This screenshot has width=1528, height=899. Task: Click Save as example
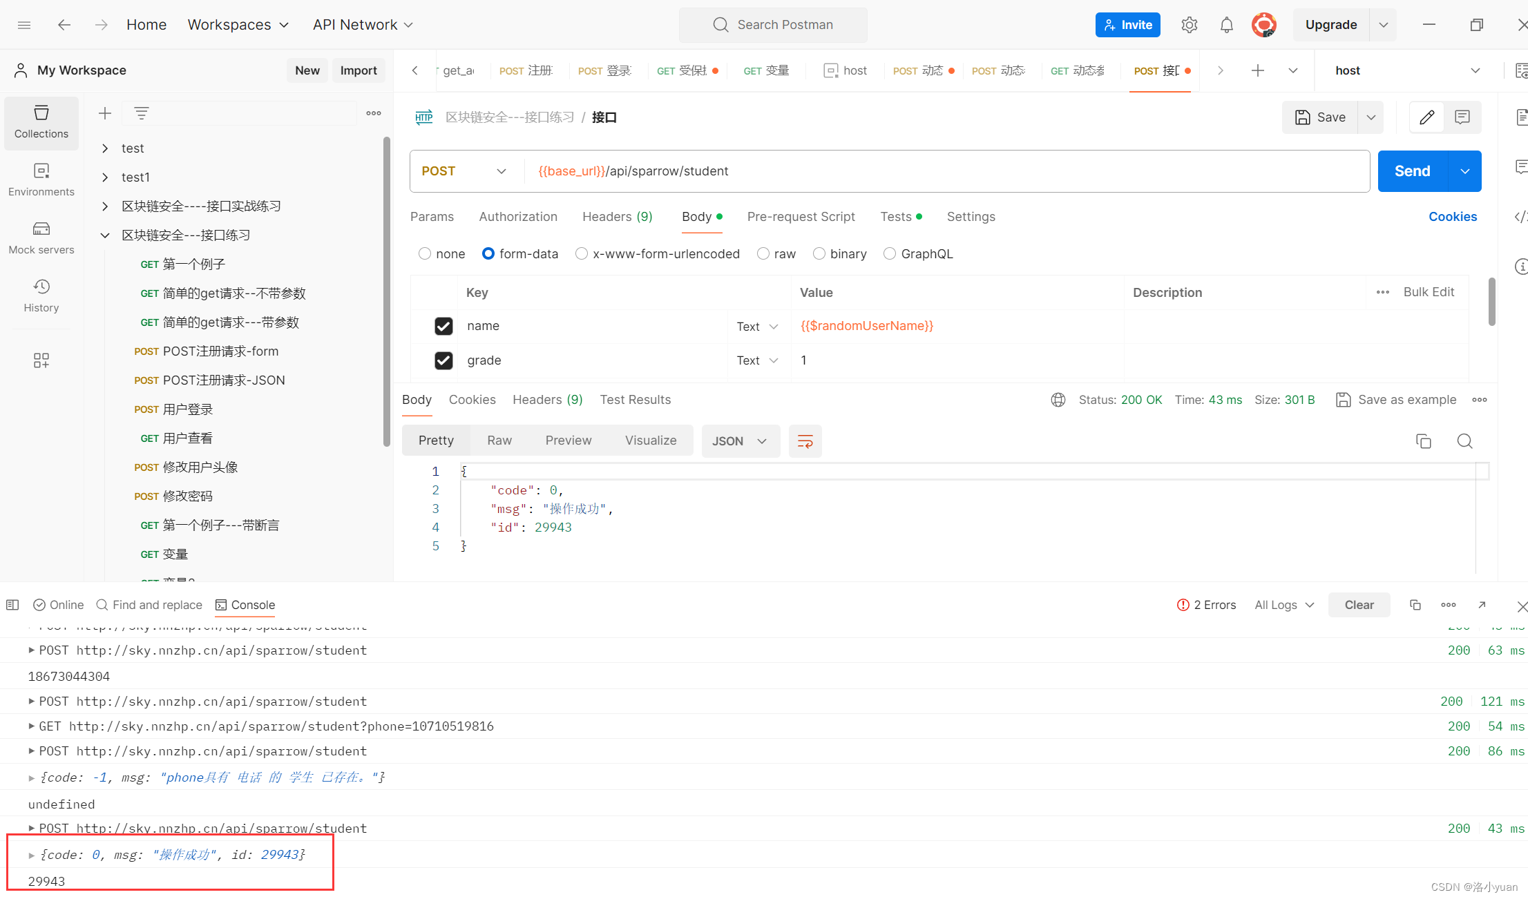pos(1396,400)
